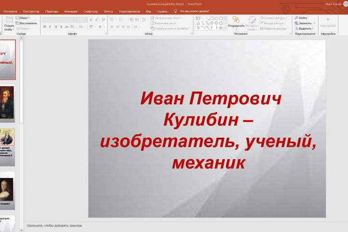Increase the list indent level
This screenshot has height=232, width=348.
click(137, 20)
